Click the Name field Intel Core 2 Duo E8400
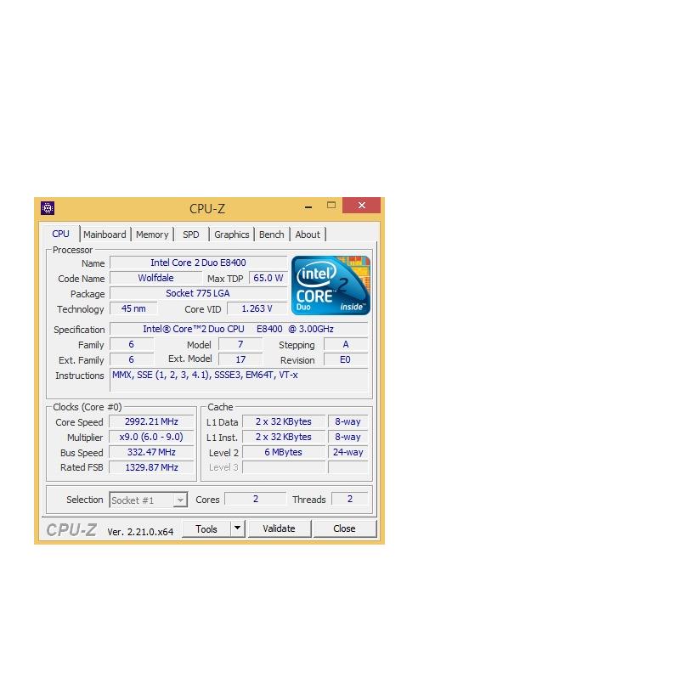This screenshot has width=695, height=695. [198, 263]
